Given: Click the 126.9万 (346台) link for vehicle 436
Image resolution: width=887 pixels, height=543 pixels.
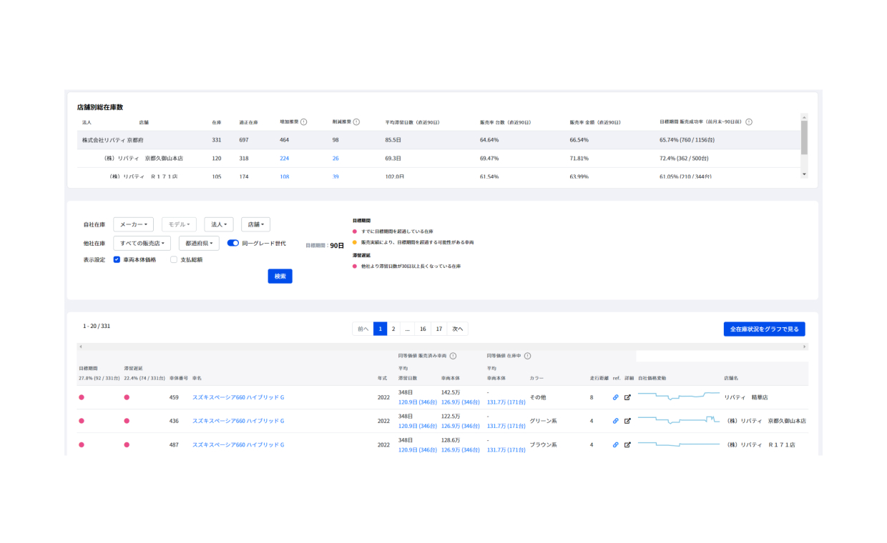Looking at the screenshot, I should coord(460,426).
